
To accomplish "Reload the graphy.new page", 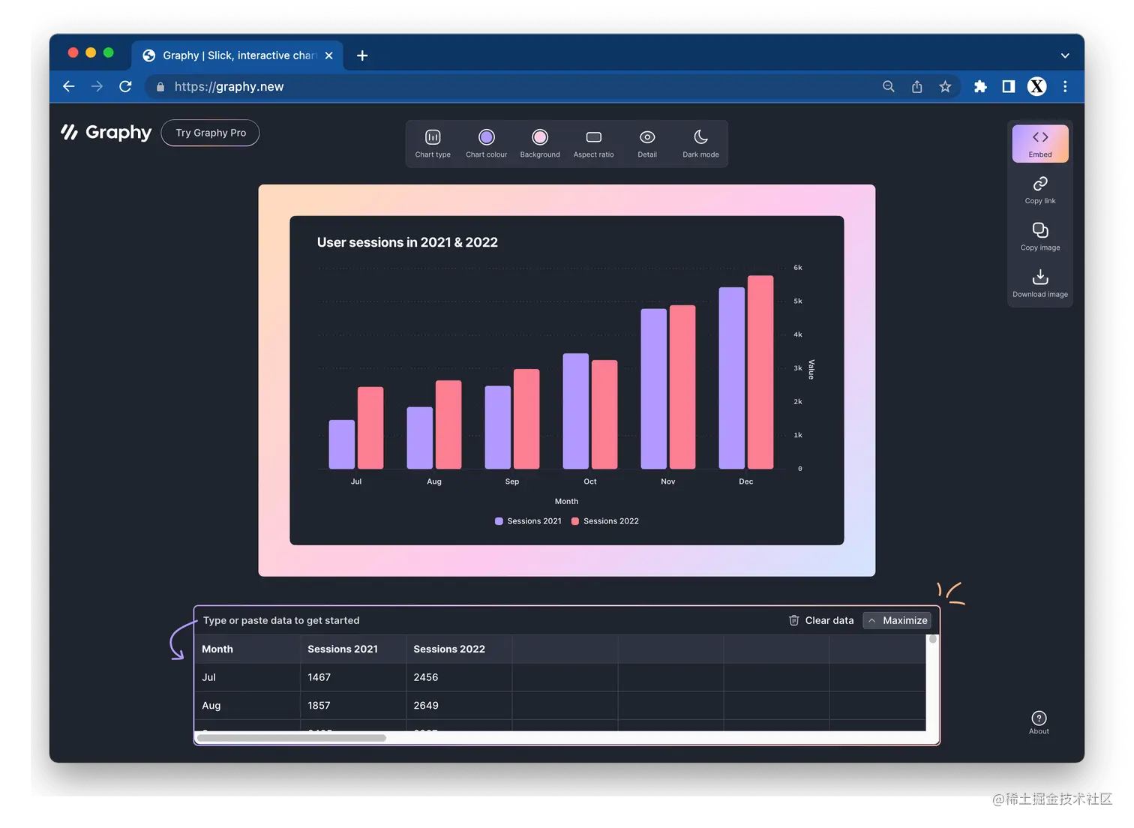I will [125, 86].
